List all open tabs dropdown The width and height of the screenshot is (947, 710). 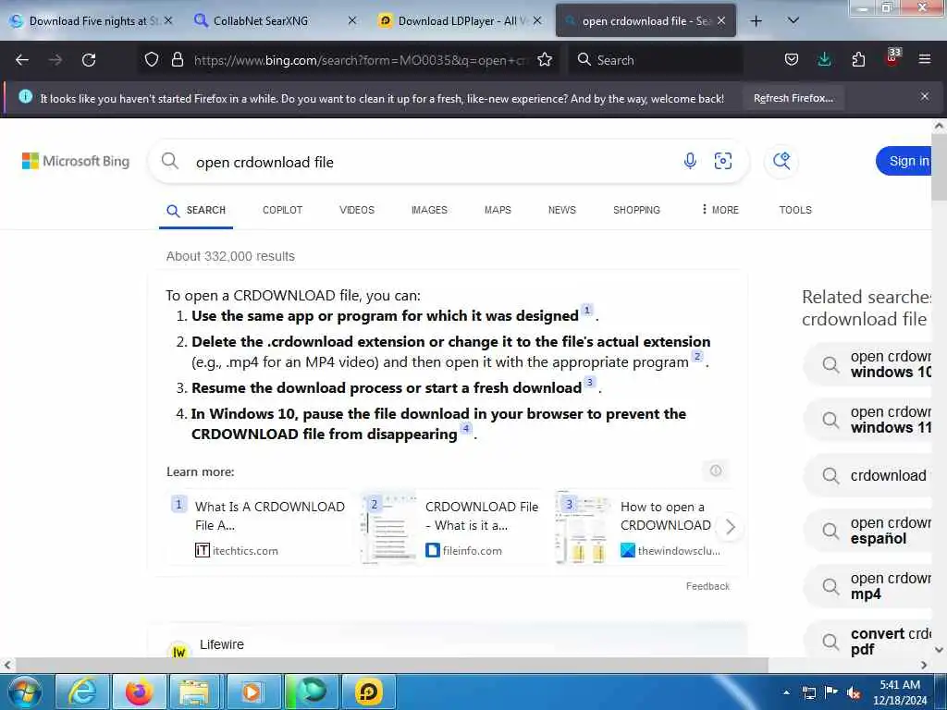(793, 20)
